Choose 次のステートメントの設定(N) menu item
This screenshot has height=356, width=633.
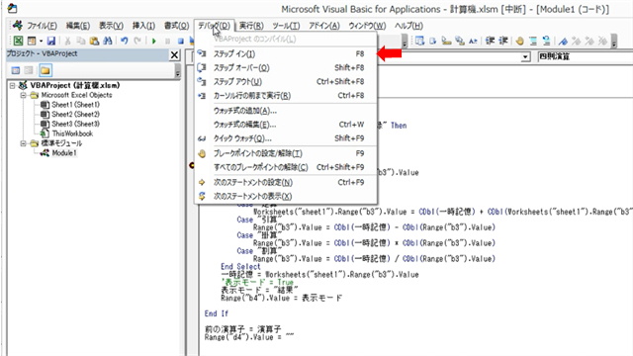(x=286, y=182)
